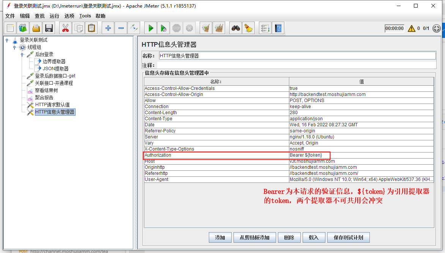Click the 从剪贴板添加 button
445x253 pixels.
[254, 237]
